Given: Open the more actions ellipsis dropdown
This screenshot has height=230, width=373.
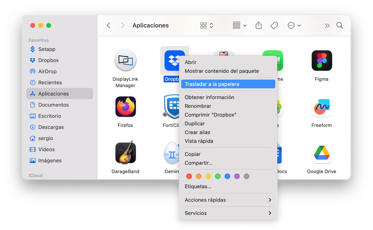Looking at the screenshot, I should pyautogui.click(x=294, y=25).
